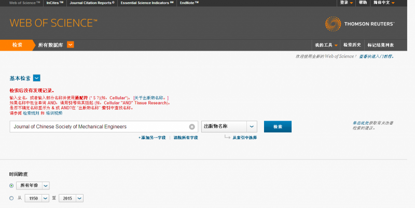The height and width of the screenshot is (208, 415).
Task: Click the blue 检索 search button
Action: point(278,127)
